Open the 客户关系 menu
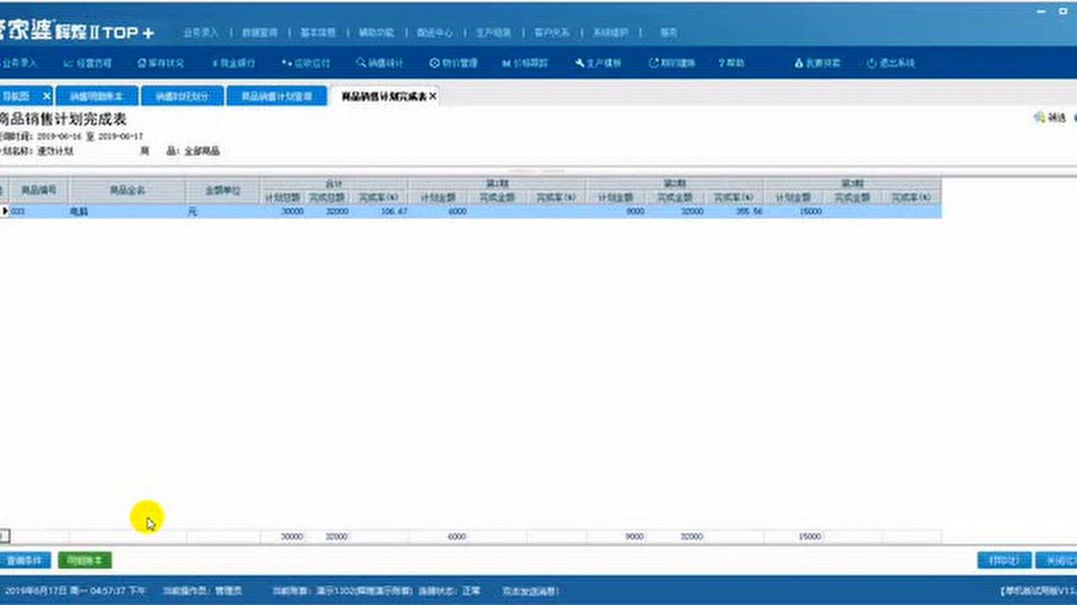 click(552, 33)
